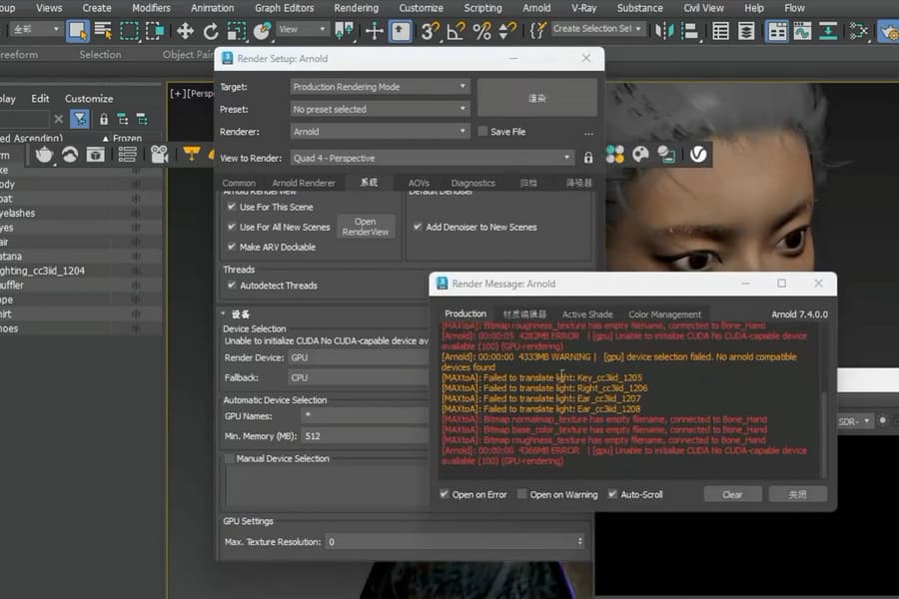
Task: Open Fallback CPU dropdown
Action: [359, 377]
